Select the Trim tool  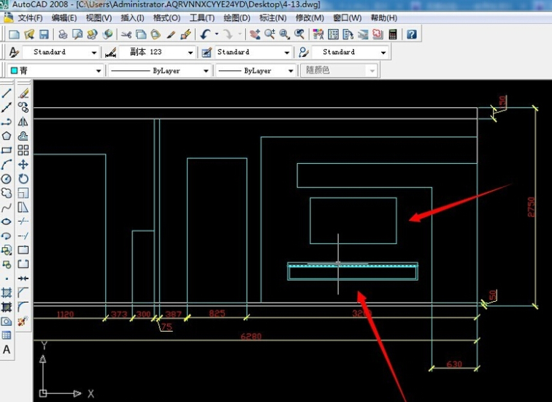point(23,221)
